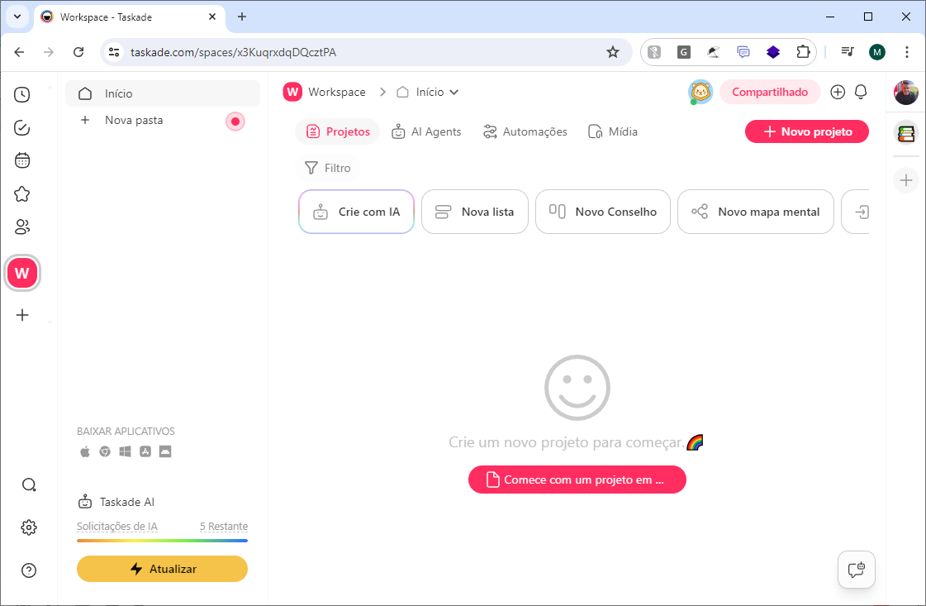Create a Novo Conselho board
Screen dimensions: 926x606
click(603, 212)
